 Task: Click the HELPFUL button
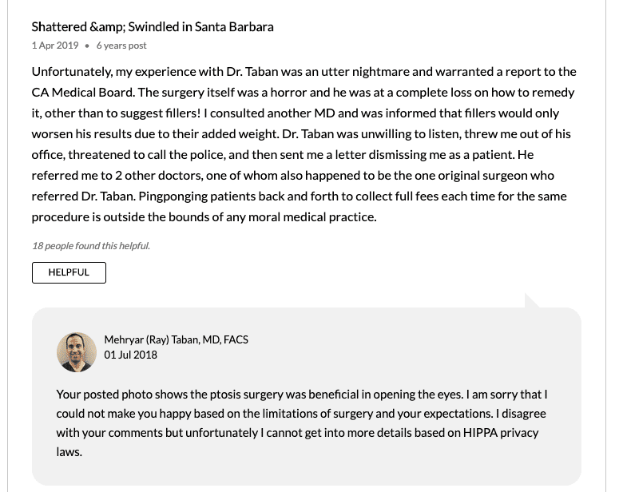pyautogui.click(x=69, y=272)
